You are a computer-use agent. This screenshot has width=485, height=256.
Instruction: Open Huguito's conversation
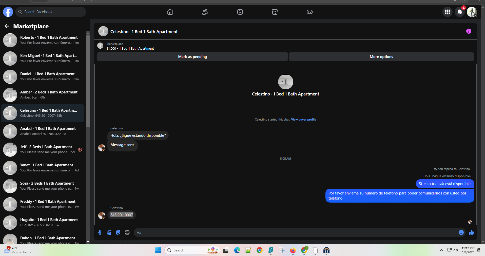pos(43,223)
